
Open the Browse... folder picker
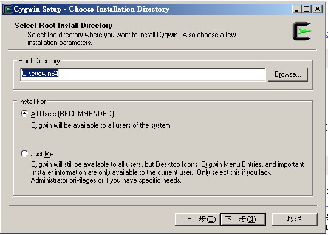288,74
